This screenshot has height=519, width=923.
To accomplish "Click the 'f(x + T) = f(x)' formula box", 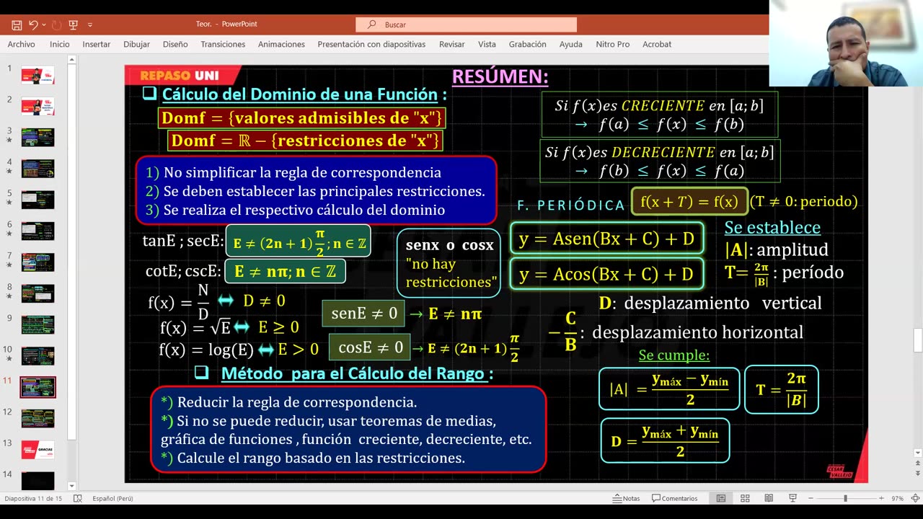I will click(x=689, y=202).
